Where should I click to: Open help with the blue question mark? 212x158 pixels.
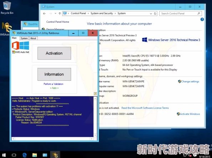[x=202, y=20]
